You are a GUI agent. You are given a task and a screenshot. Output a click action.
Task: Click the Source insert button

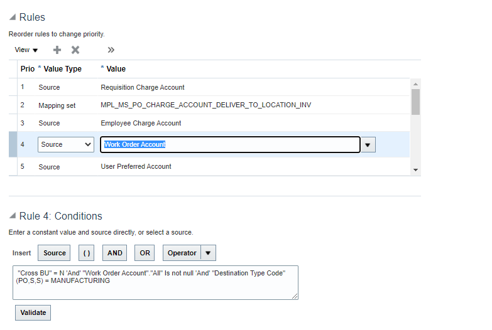pyautogui.click(x=54, y=253)
